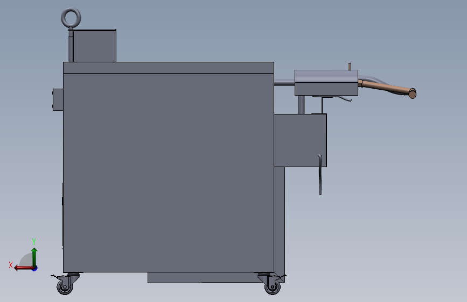Click the green Y axis of the triad

tap(34, 257)
